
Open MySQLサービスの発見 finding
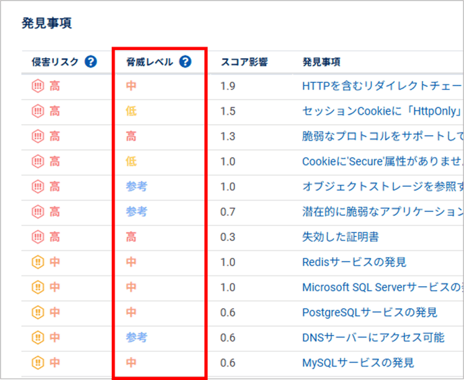click(x=359, y=363)
